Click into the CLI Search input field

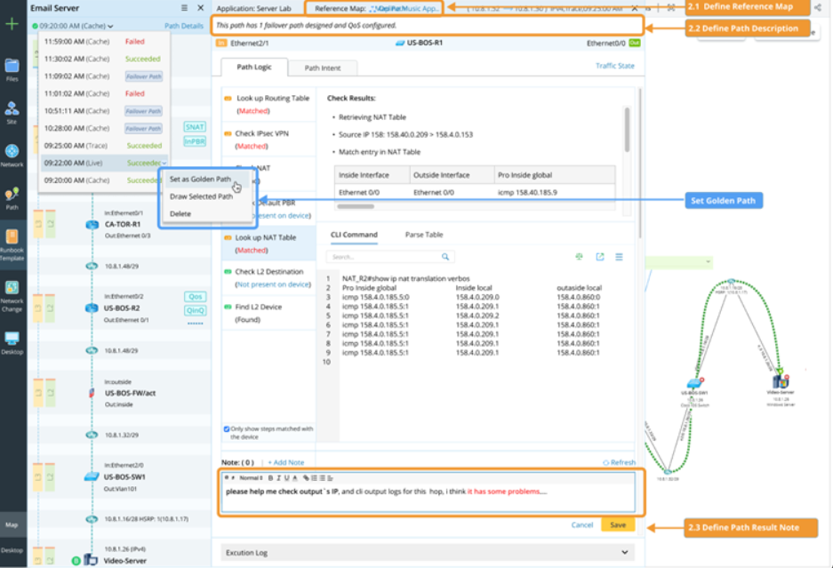383,257
